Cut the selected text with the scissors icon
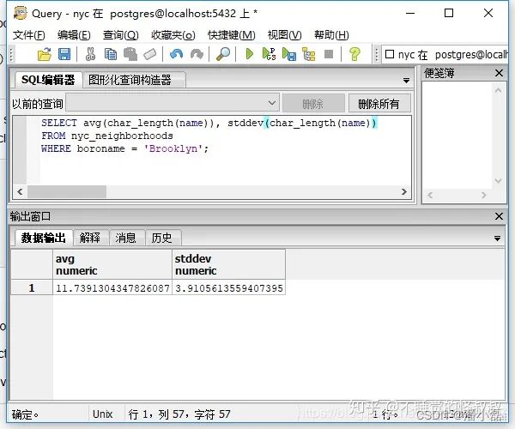This screenshot has width=515, height=429. pyautogui.click(x=90, y=54)
